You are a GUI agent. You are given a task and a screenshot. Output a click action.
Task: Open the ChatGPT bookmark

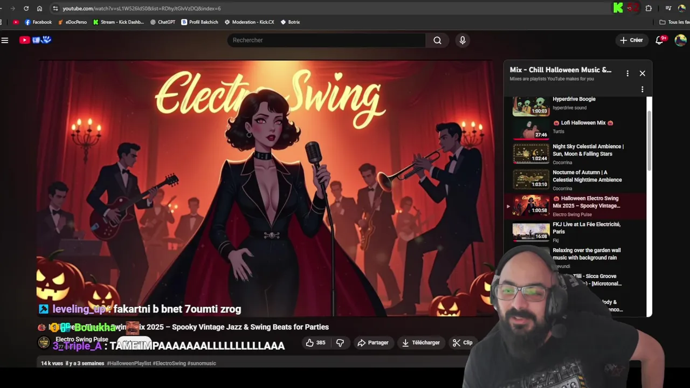163,22
